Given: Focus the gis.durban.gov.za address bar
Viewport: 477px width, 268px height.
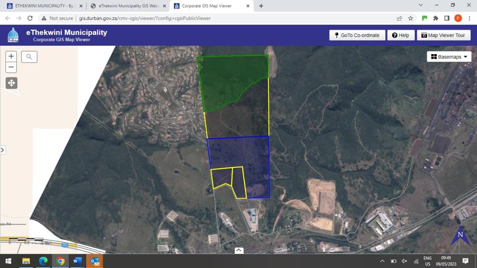Looking at the screenshot, I should [x=145, y=18].
